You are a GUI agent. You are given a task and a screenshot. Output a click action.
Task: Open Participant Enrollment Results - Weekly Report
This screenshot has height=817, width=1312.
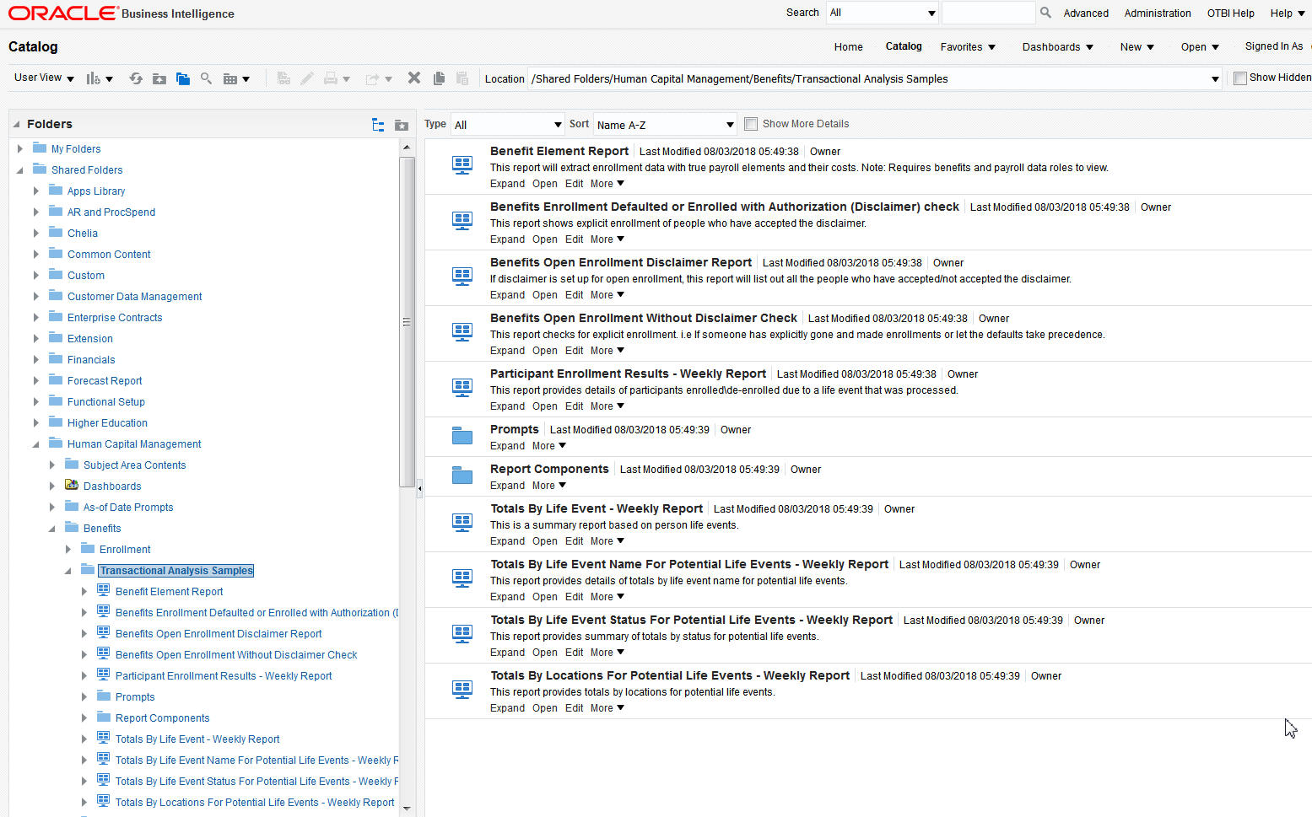point(544,406)
